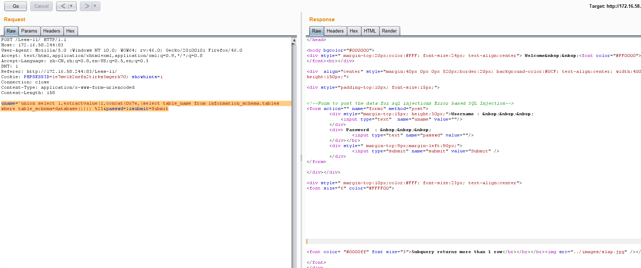The width and height of the screenshot is (641, 268).
Task: Select the Request Raw tab
Action: [x=11, y=31]
